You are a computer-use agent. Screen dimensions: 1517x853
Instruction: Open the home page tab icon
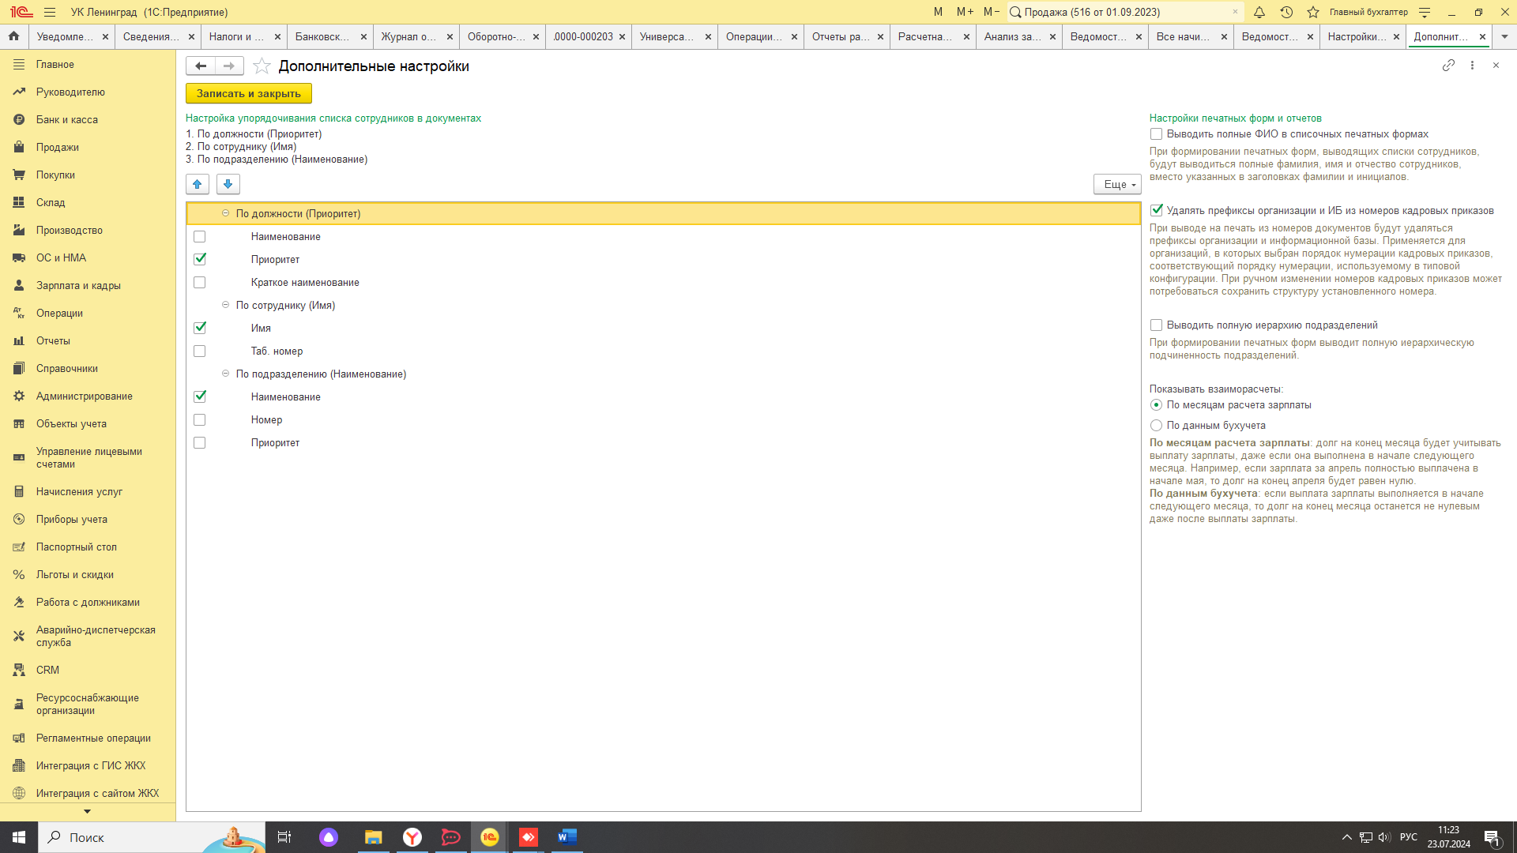[x=13, y=36]
